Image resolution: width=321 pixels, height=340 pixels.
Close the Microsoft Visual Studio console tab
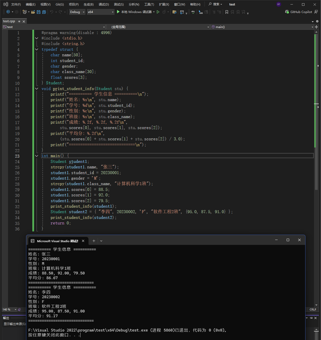coord(83,241)
